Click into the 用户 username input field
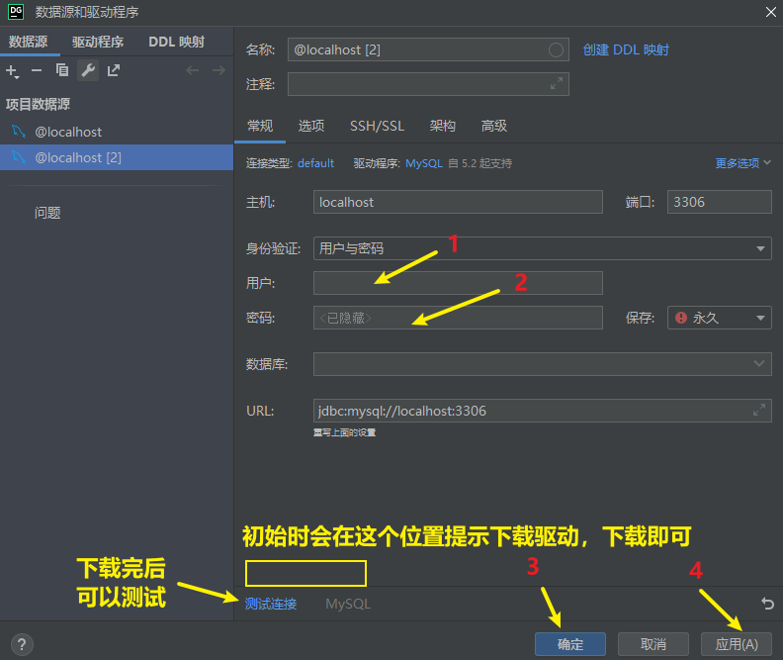 458,283
